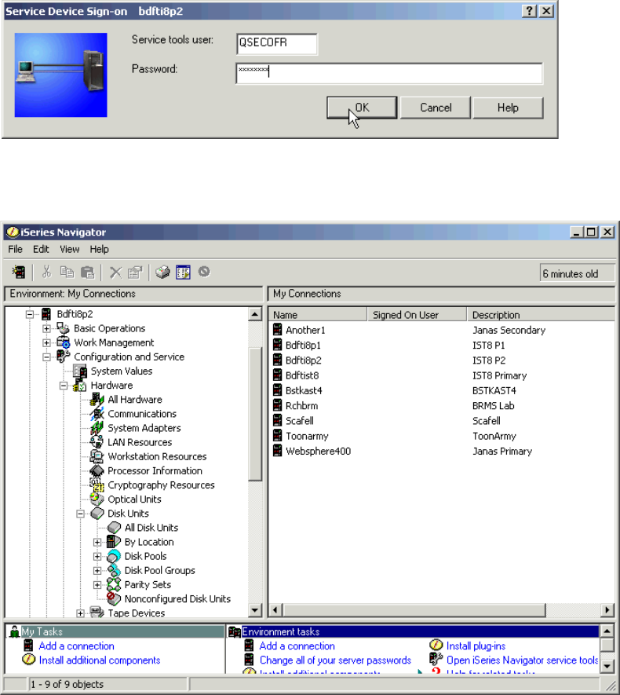Click Change all of your server passwords

335,660
